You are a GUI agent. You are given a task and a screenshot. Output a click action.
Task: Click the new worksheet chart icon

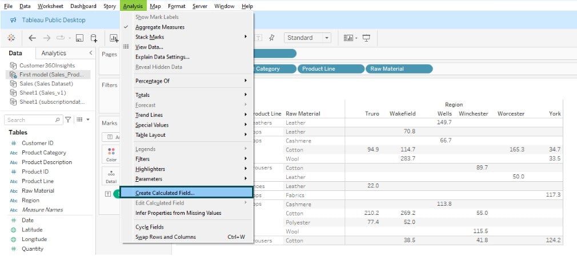coord(114,38)
